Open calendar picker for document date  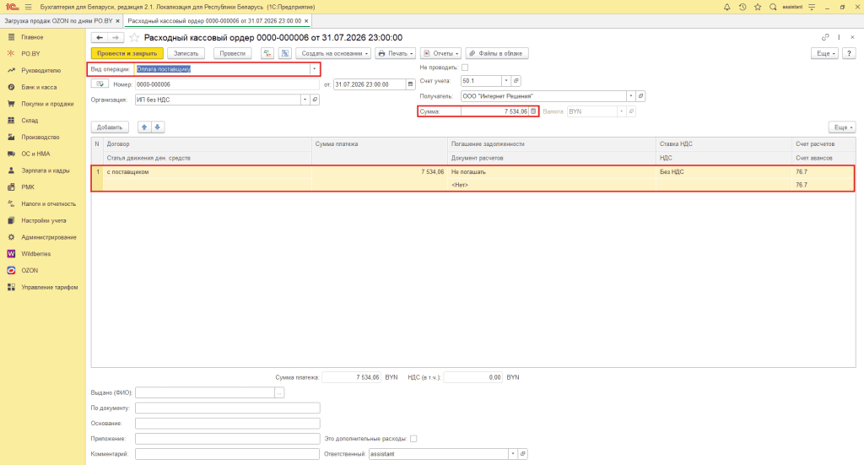click(x=411, y=84)
